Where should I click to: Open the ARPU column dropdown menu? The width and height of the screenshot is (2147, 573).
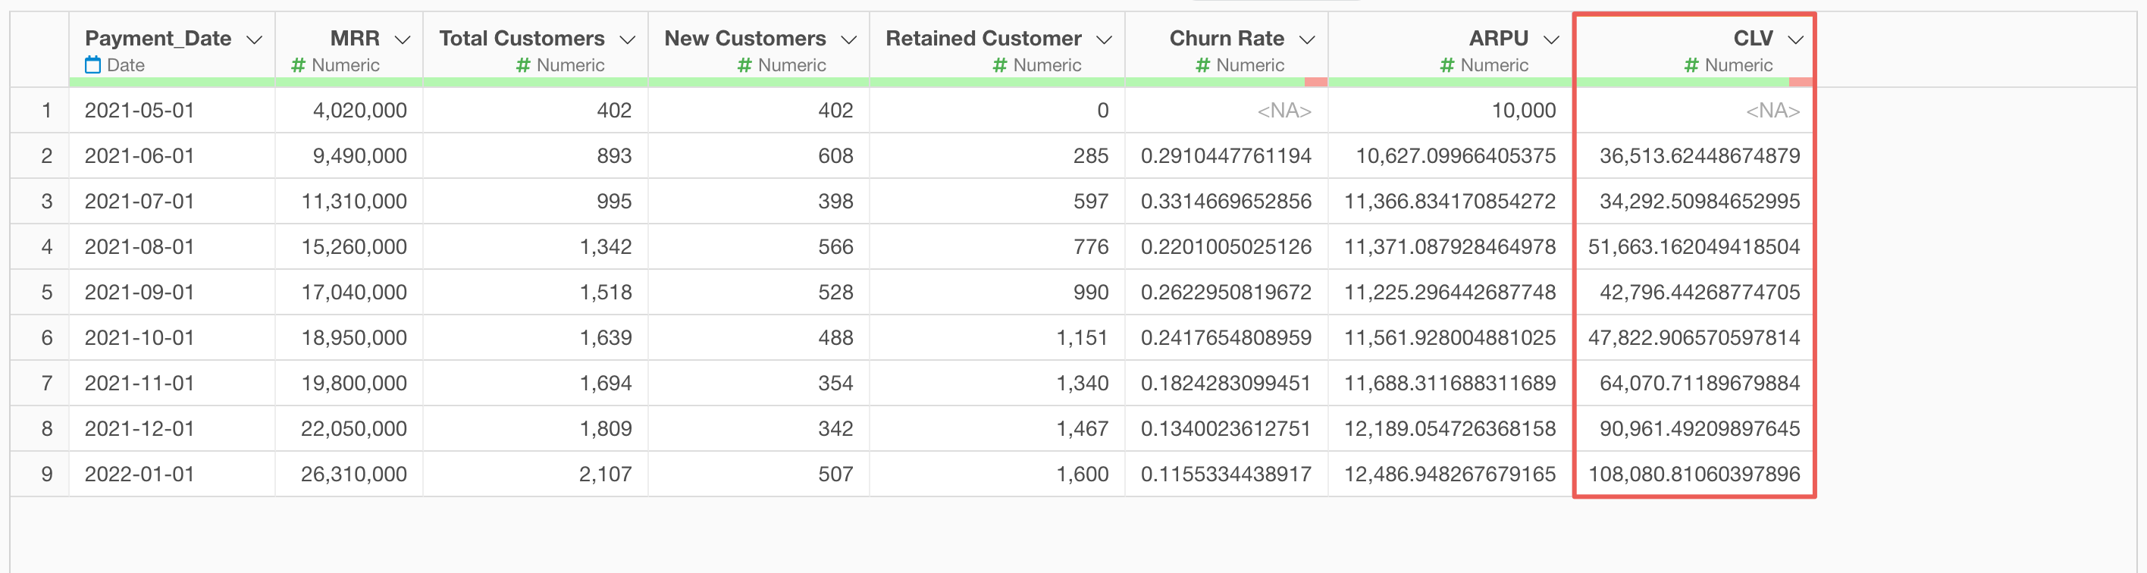click(1551, 39)
